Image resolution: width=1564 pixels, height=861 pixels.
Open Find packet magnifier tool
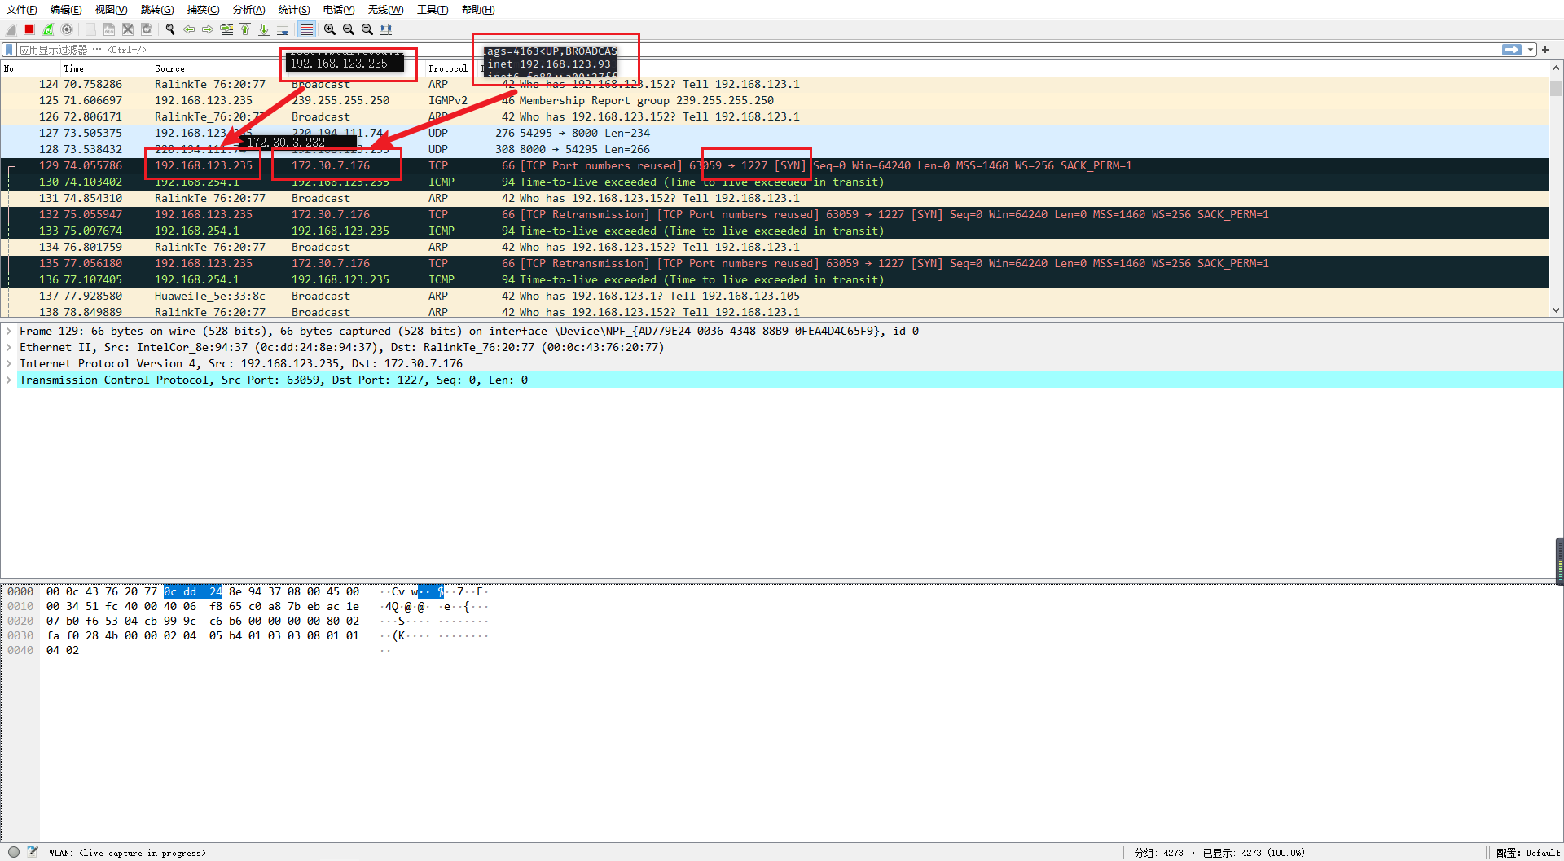pyautogui.click(x=170, y=29)
